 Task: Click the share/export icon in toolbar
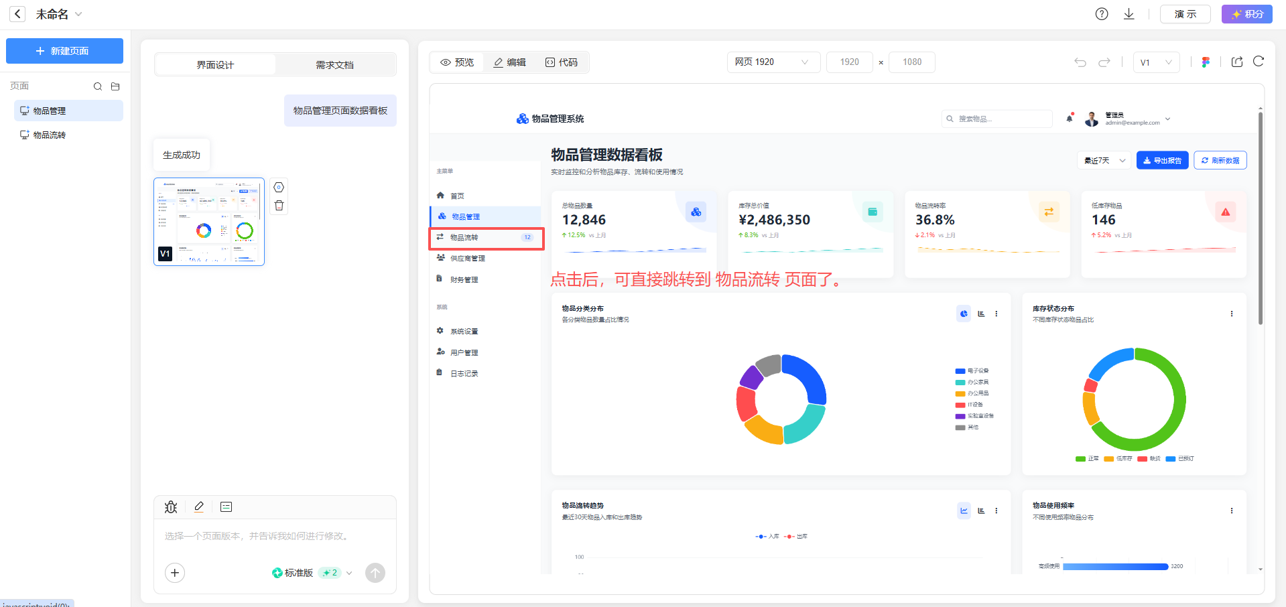click(x=1237, y=62)
